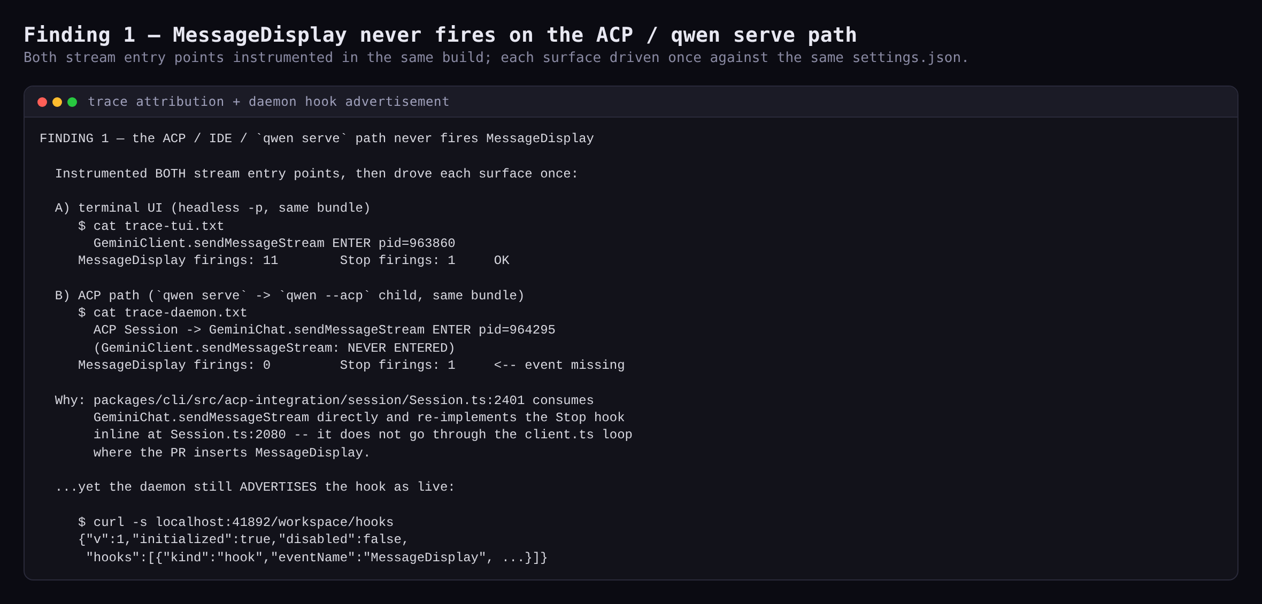Click the curl localhost:41892/workspace/hooks command
1262x604 pixels.
(x=236, y=522)
